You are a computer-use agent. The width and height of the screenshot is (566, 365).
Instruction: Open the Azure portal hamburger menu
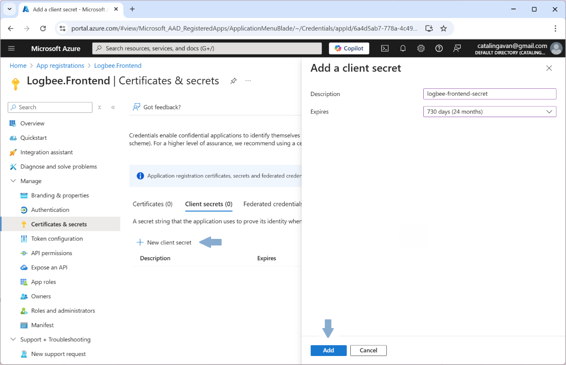12,48
